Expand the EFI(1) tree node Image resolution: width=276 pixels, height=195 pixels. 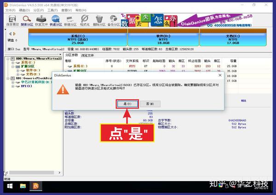13,86
